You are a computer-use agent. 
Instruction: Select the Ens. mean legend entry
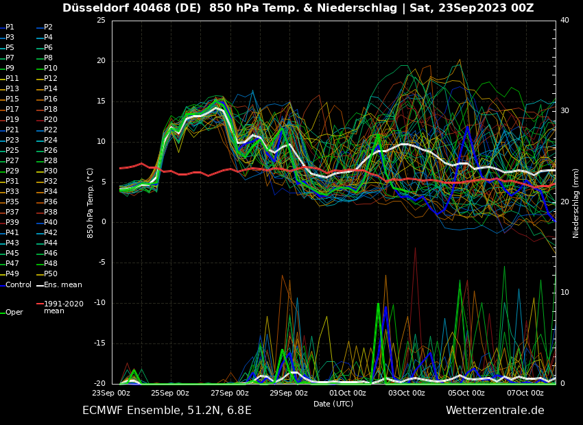coord(62,284)
